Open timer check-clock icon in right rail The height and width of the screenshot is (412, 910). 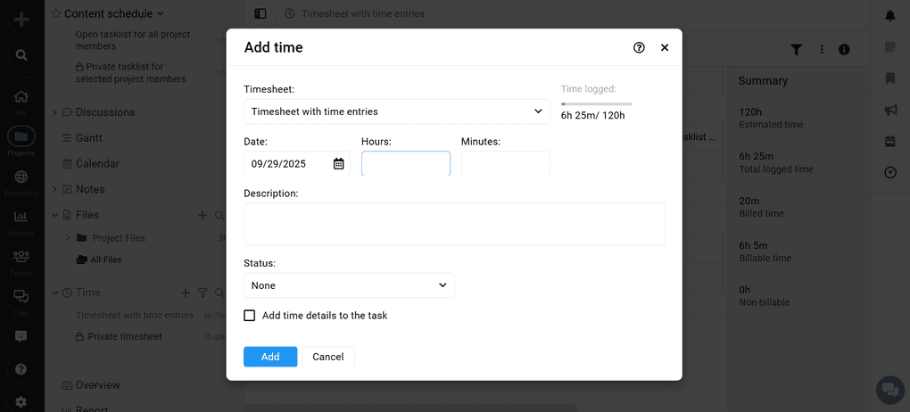890,172
